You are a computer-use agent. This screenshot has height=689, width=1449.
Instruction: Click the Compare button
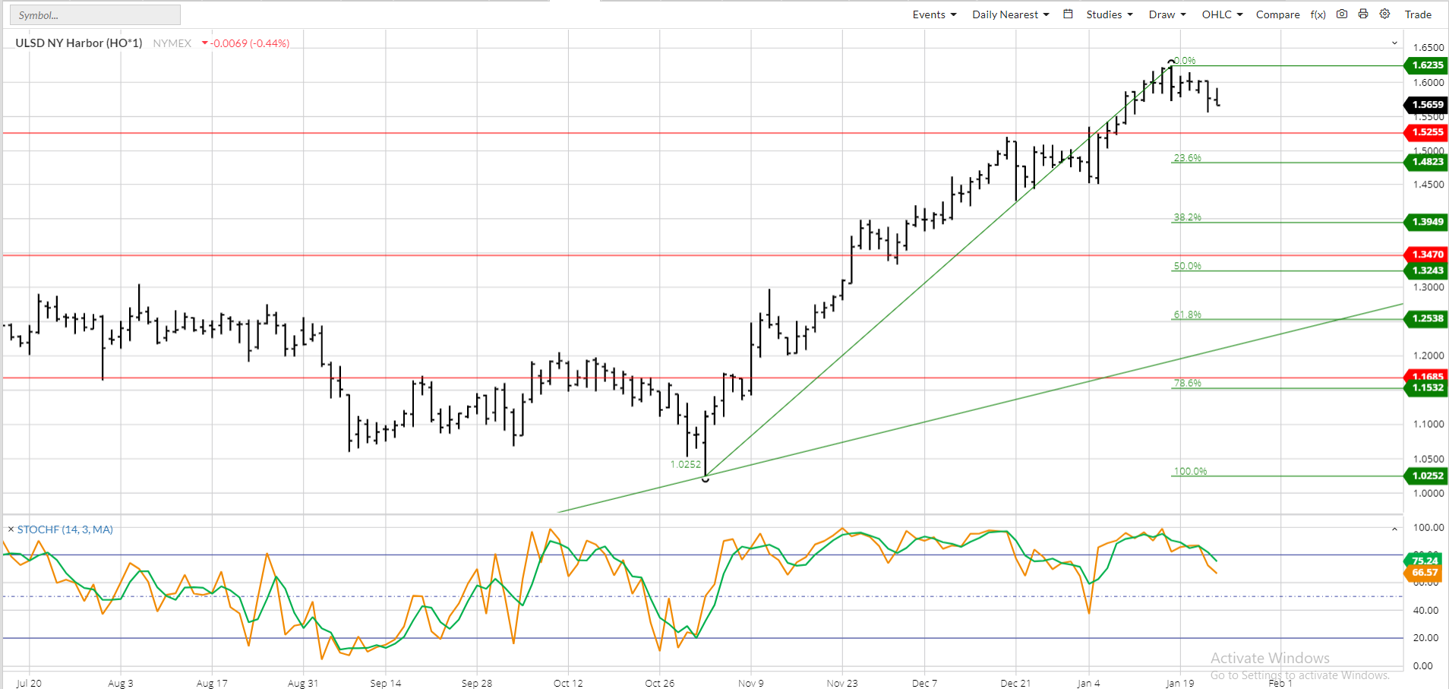tap(1277, 14)
